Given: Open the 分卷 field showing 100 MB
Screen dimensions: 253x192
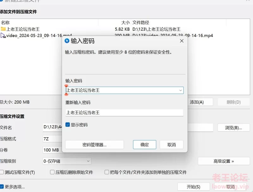Looking at the screenshot, I should click(x=52, y=150).
